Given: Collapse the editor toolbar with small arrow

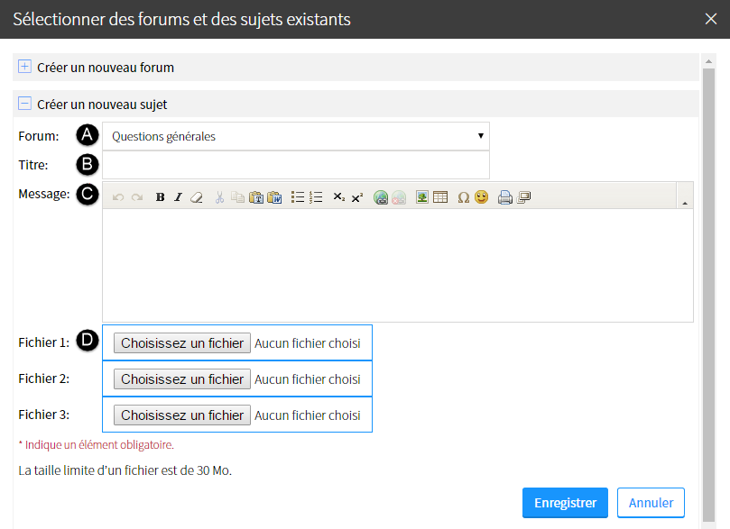Looking at the screenshot, I should 685,203.
